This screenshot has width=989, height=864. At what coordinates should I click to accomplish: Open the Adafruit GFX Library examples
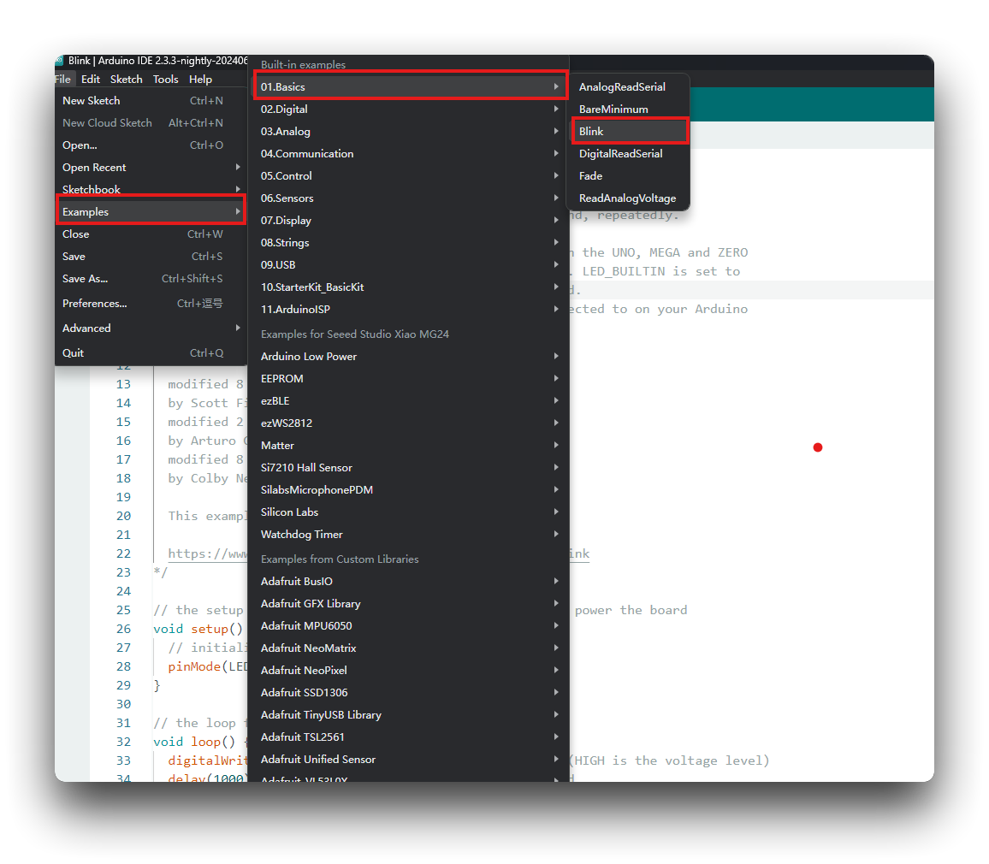pyautogui.click(x=409, y=604)
